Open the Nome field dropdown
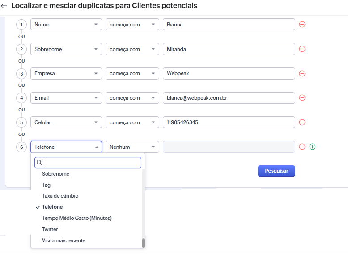The height and width of the screenshot is (257, 348). (x=66, y=25)
